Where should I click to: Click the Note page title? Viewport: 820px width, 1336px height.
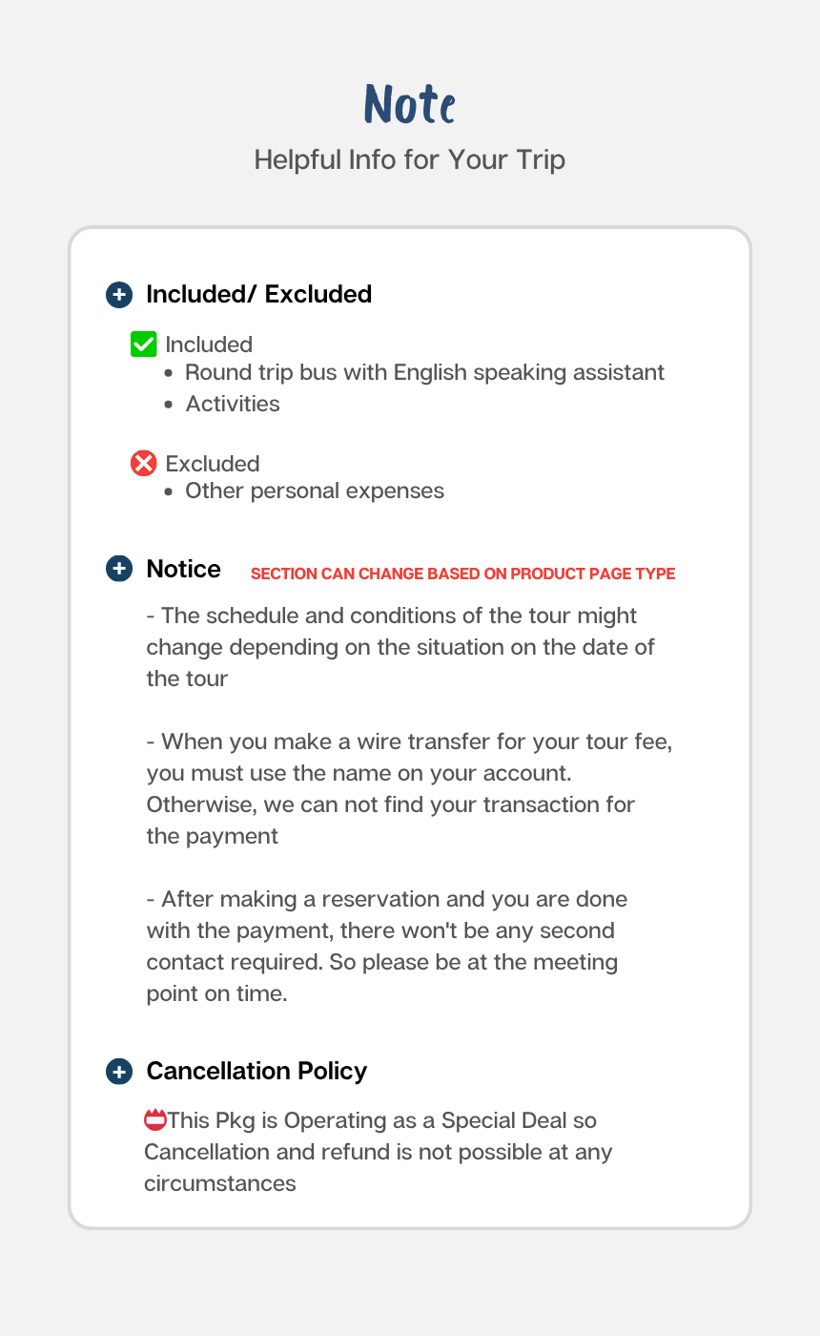[x=410, y=104]
